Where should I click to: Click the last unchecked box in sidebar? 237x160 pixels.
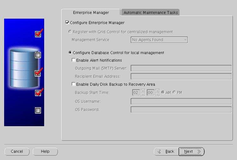(x=38, y=110)
